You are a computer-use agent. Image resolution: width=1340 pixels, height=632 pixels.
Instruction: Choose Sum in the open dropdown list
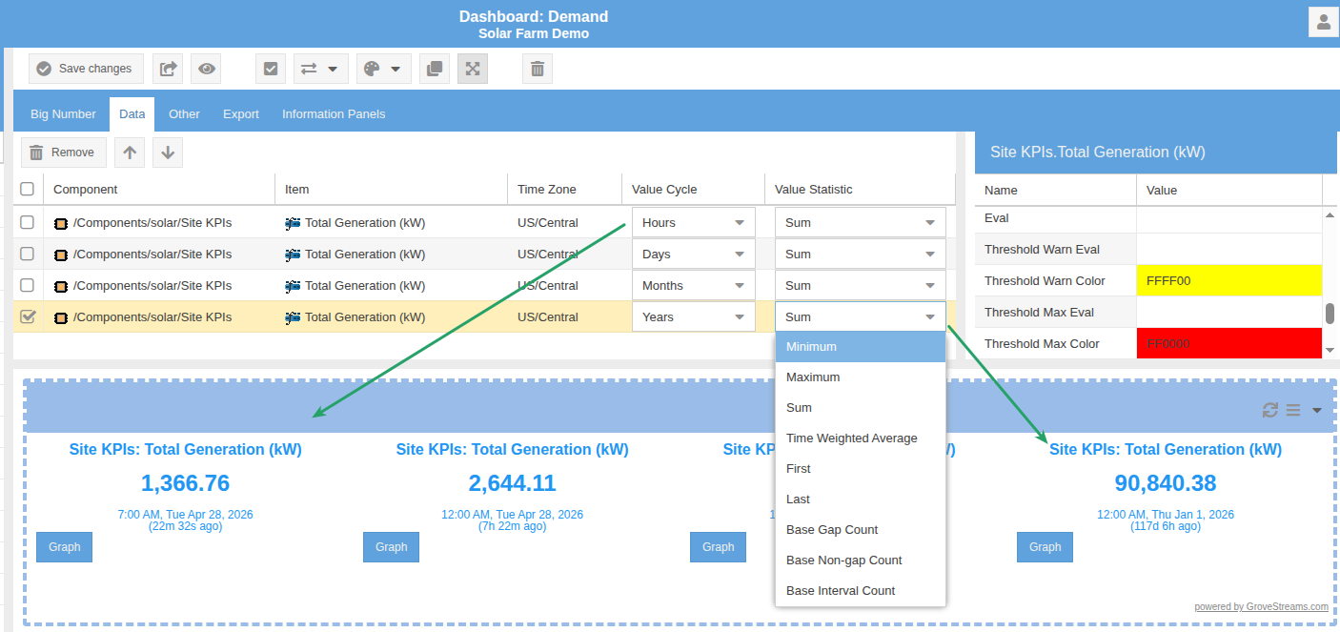[x=860, y=408]
